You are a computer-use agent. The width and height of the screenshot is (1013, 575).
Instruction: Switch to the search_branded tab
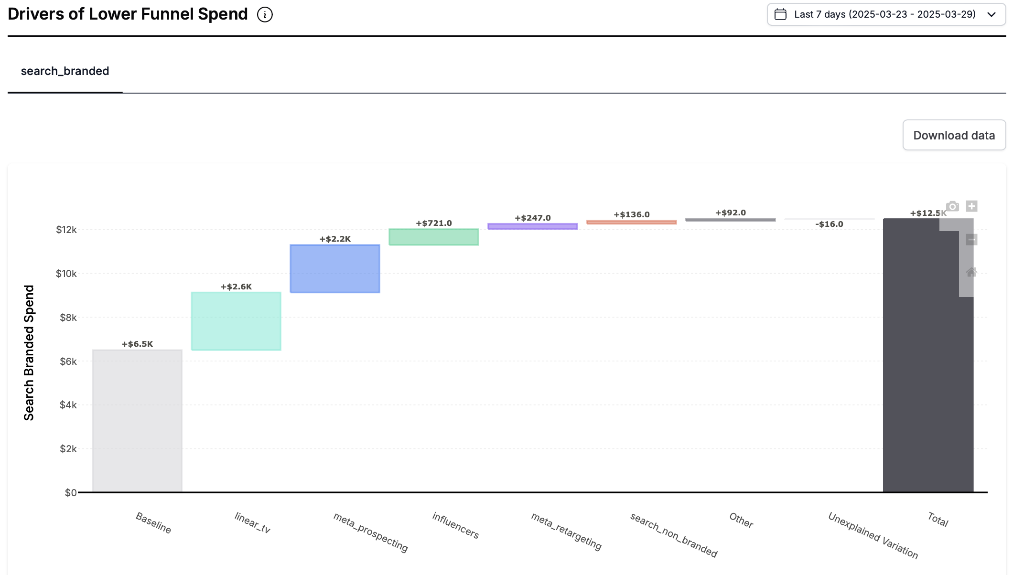[x=65, y=71]
